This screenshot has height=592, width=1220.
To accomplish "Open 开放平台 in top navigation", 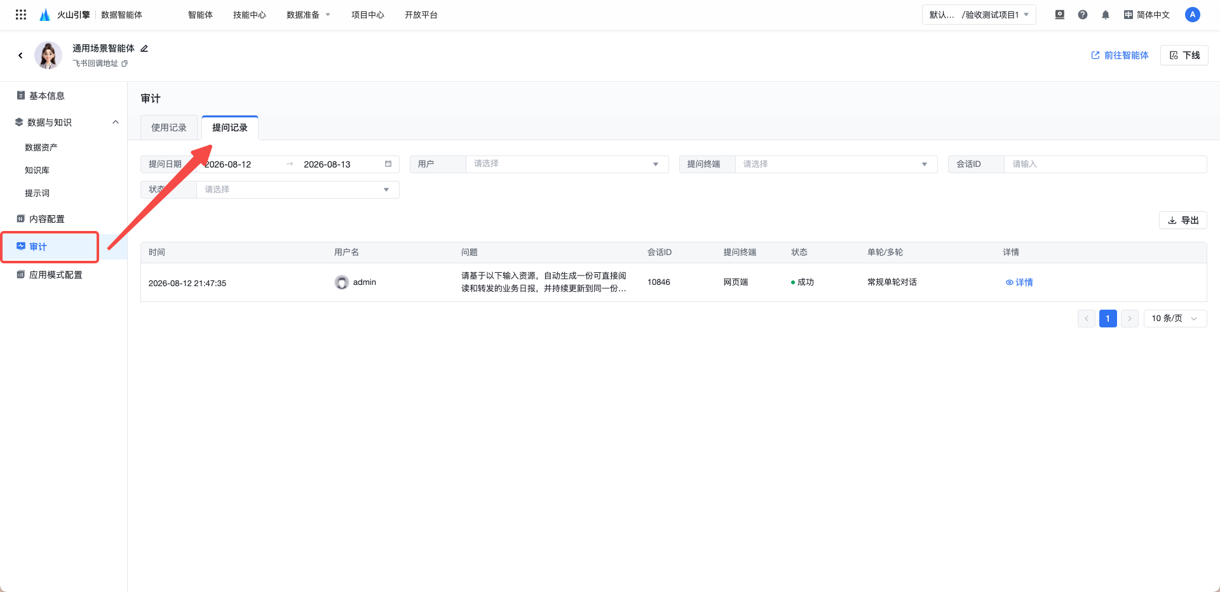I will click(421, 15).
